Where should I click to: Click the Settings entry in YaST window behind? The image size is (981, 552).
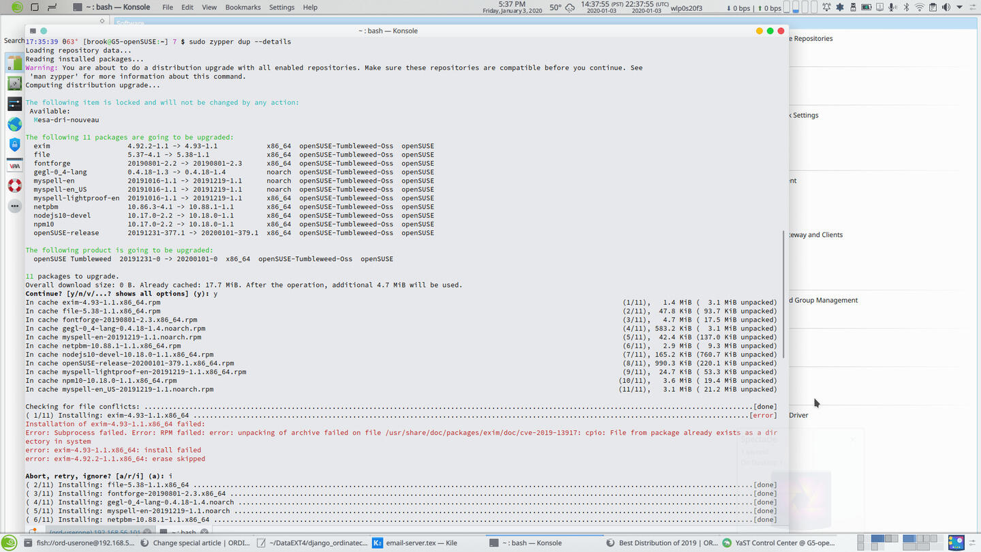(805, 115)
